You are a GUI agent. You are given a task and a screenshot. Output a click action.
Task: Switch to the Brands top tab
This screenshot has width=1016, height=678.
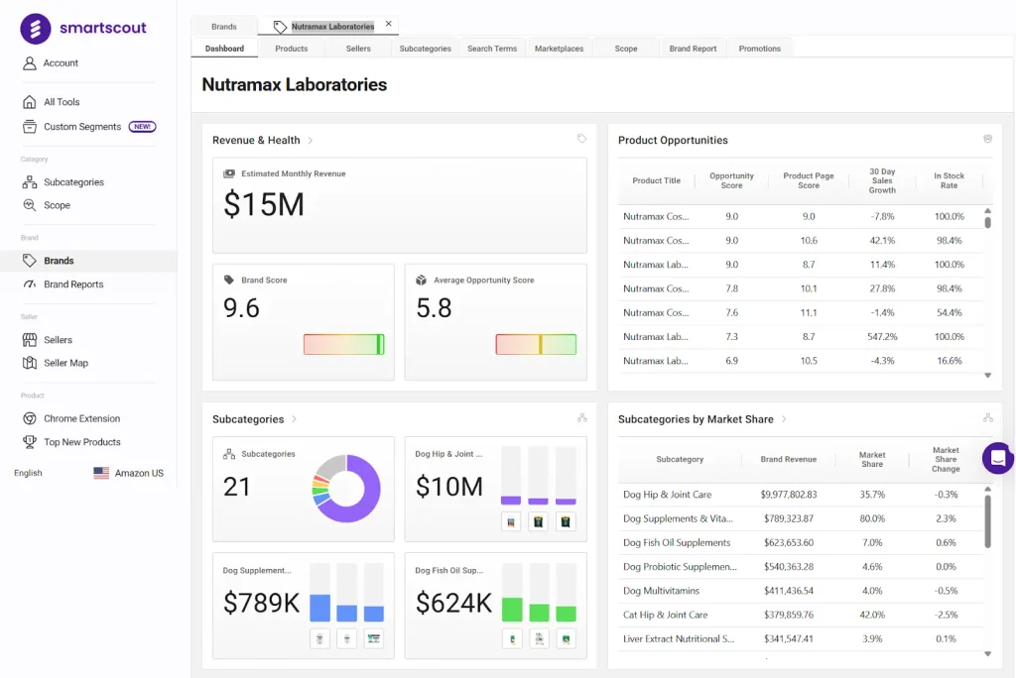click(224, 27)
